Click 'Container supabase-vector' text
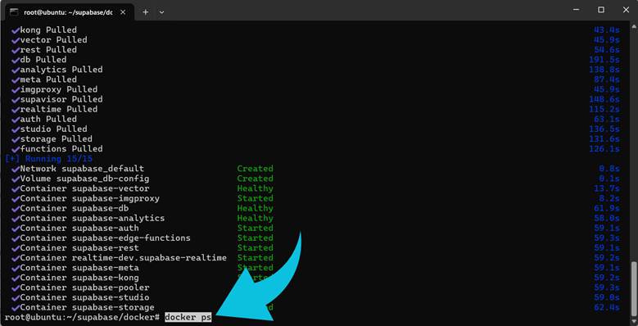Image resolution: width=638 pixels, height=326 pixels. click(x=84, y=188)
